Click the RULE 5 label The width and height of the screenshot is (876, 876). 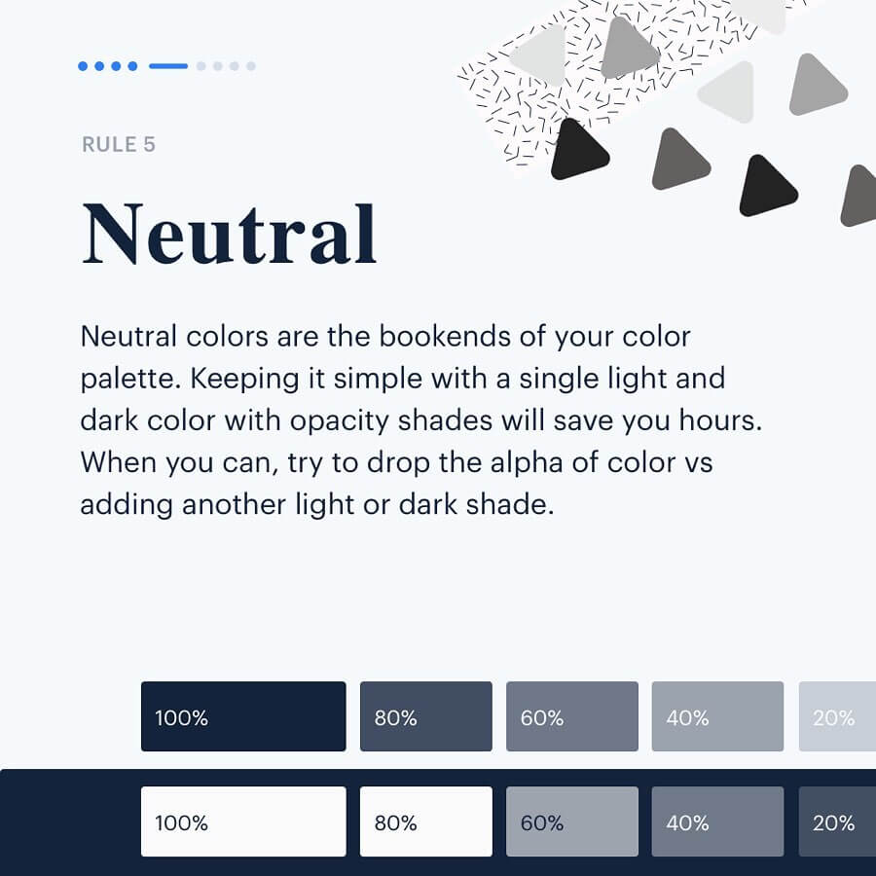(x=119, y=145)
